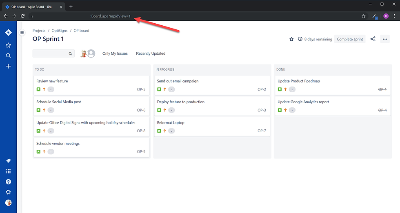Open the Deploy feature to production card

[x=212, y=106]
